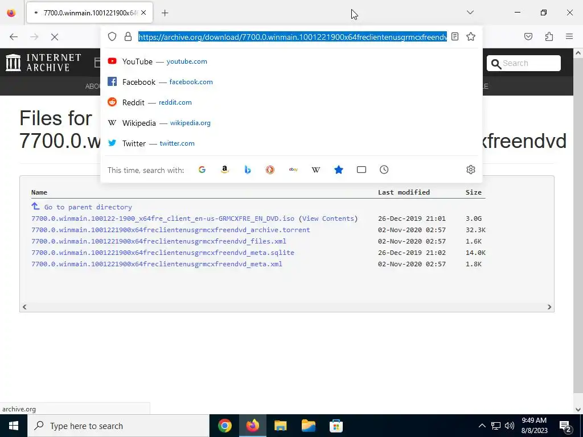Search this time with Amazon icon

224,170
